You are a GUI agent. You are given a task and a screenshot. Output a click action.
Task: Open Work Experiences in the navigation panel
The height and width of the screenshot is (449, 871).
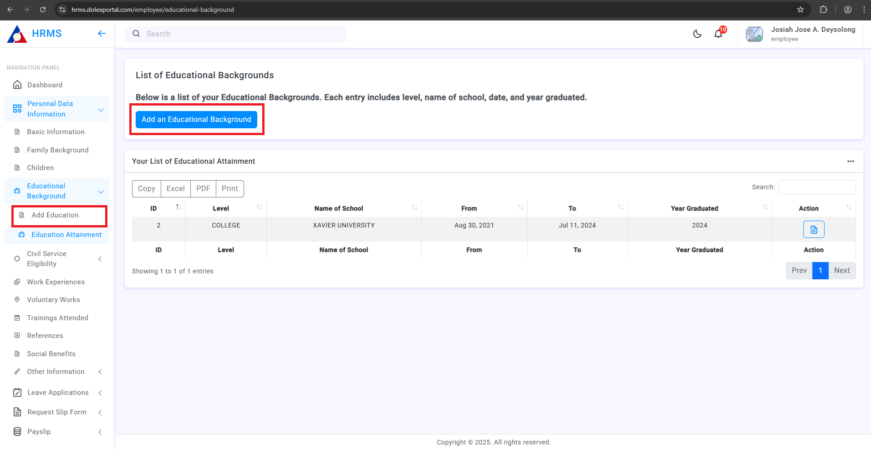click(56, 282)
